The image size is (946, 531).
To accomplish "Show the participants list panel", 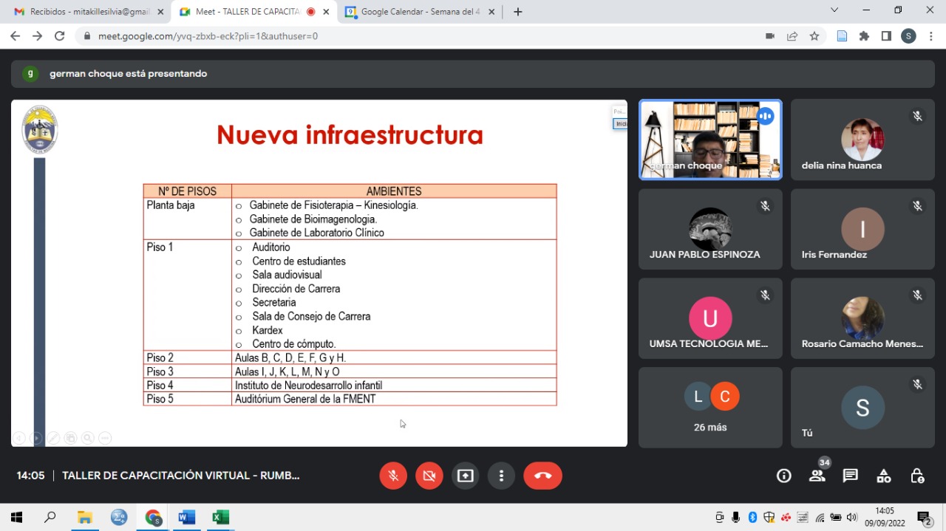I will coord(817,476).
